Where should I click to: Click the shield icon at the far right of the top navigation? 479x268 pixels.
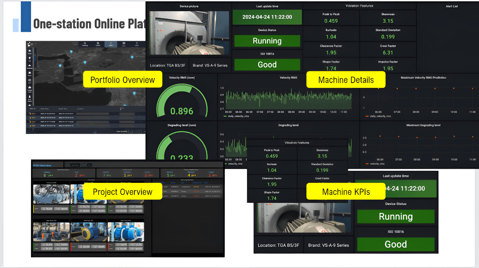point(137,43)
